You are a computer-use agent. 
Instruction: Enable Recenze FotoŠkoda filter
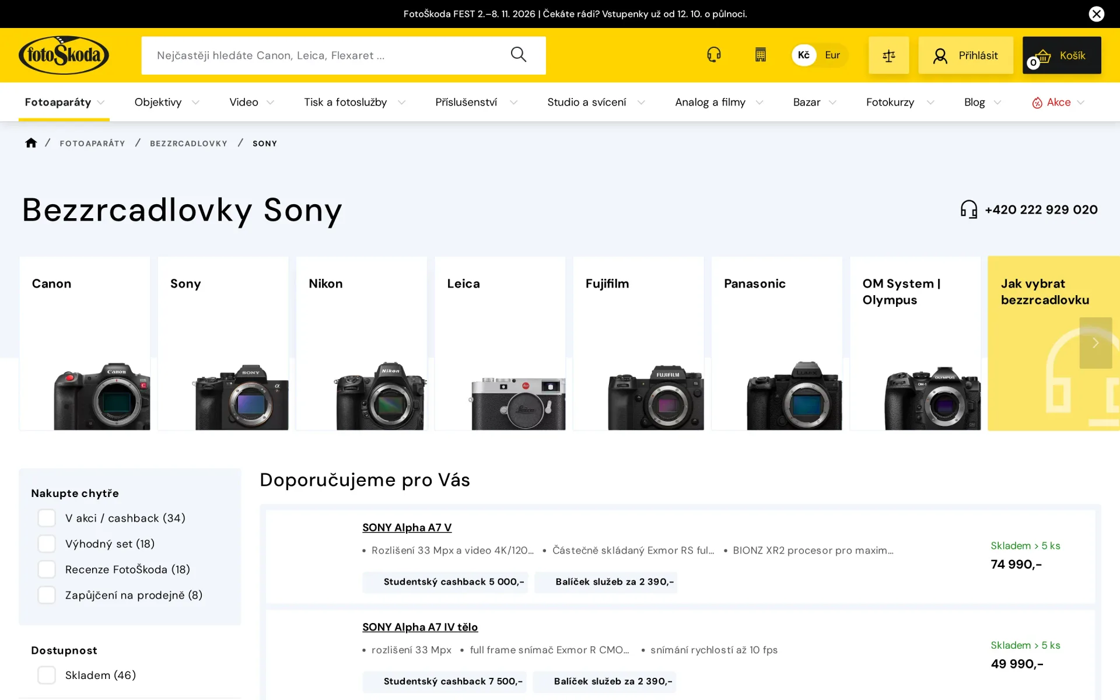point(47,569)
